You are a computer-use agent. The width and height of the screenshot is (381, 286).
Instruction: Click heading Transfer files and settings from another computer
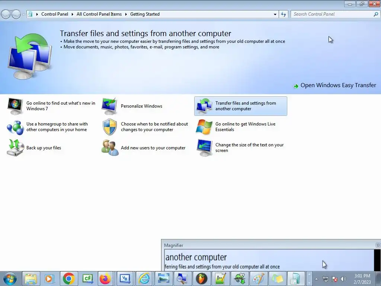[145, 33]
